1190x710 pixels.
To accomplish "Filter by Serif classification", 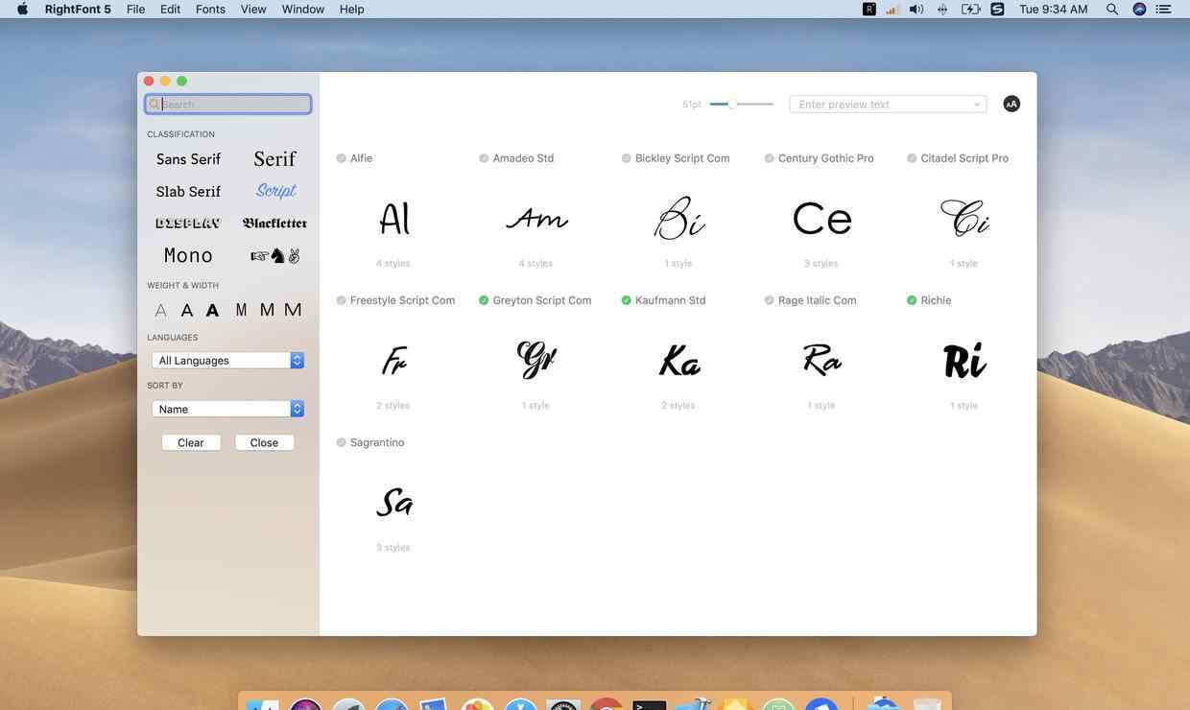I will click(x=274, y=159).
